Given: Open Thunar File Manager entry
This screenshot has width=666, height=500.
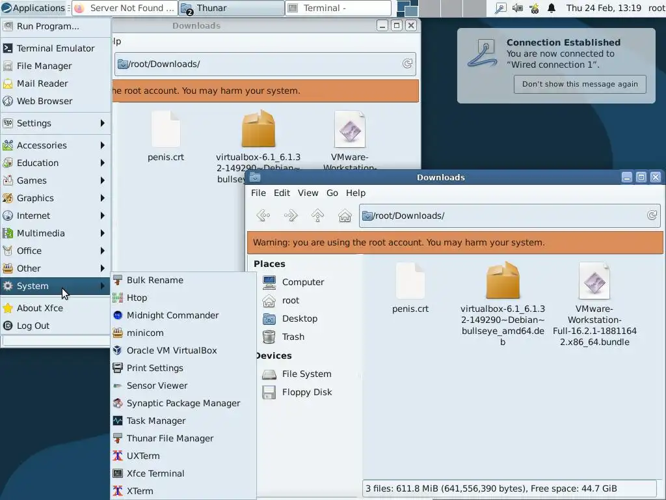Looking at the screenshot, I should (x=183, y=438).
